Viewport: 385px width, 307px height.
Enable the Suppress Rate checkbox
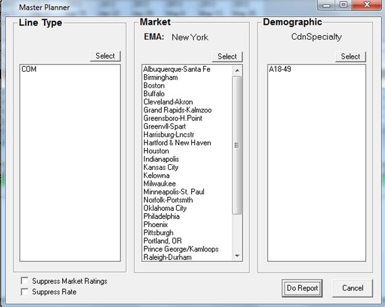pyautogui.click(x=24, y=292)
